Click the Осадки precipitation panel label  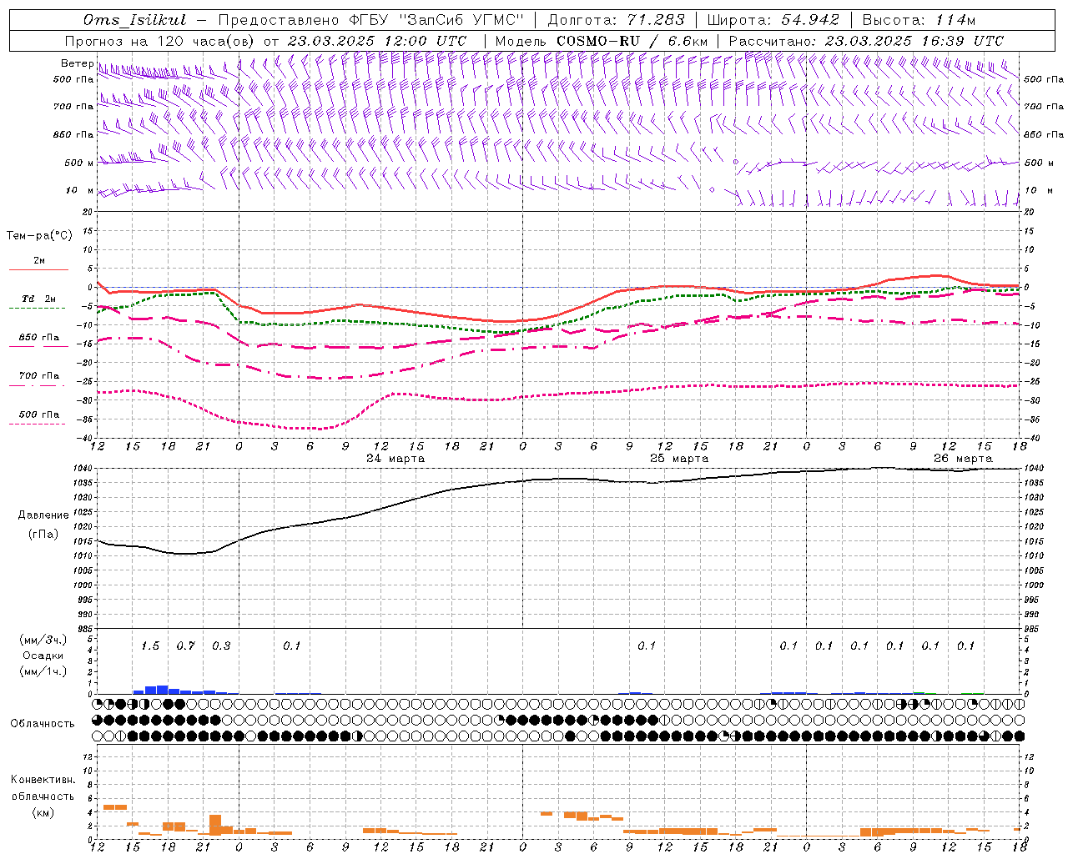[x=43, y=656]
